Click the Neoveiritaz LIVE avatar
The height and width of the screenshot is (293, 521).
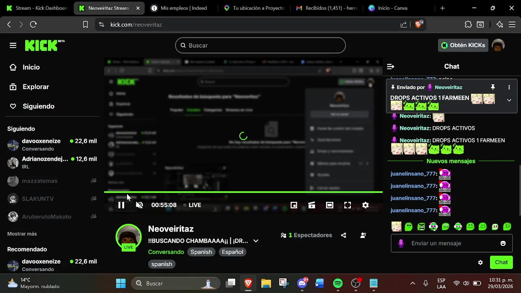tap(129, 237)
